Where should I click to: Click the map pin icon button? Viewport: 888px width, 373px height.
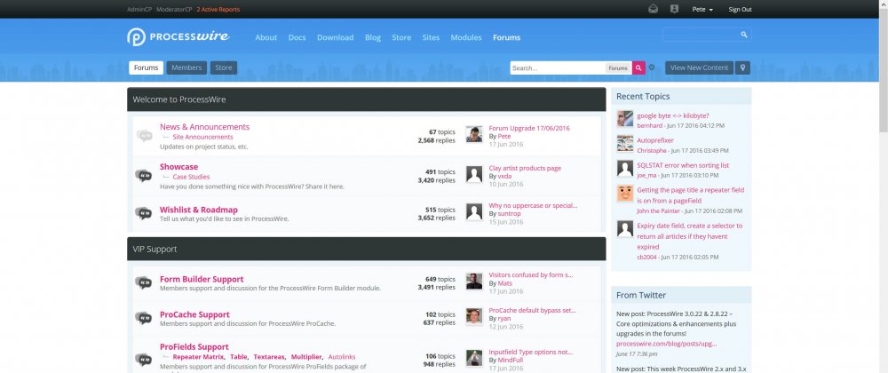(x=742, y=67)
